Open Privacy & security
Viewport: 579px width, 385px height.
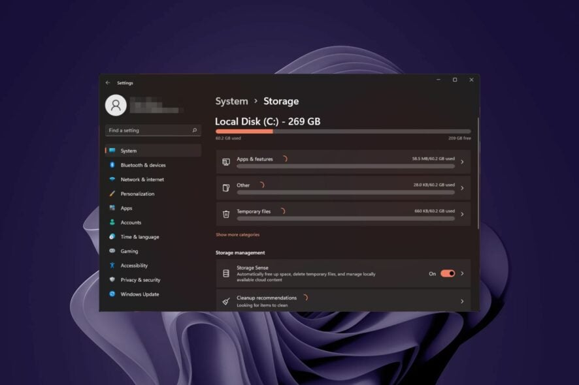(x=153, y=279)
